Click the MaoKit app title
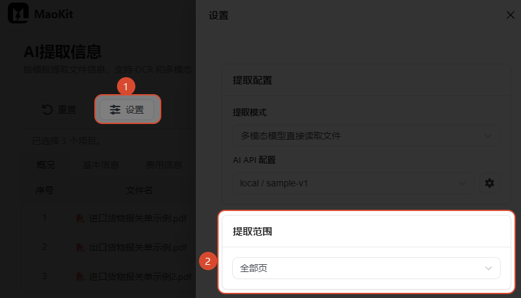This screenshot has height=298, width=521. click(53, 14)
